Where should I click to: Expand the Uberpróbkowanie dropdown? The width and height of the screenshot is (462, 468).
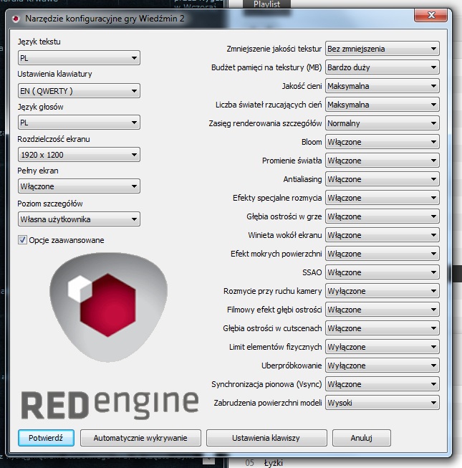tap(382, 366)
